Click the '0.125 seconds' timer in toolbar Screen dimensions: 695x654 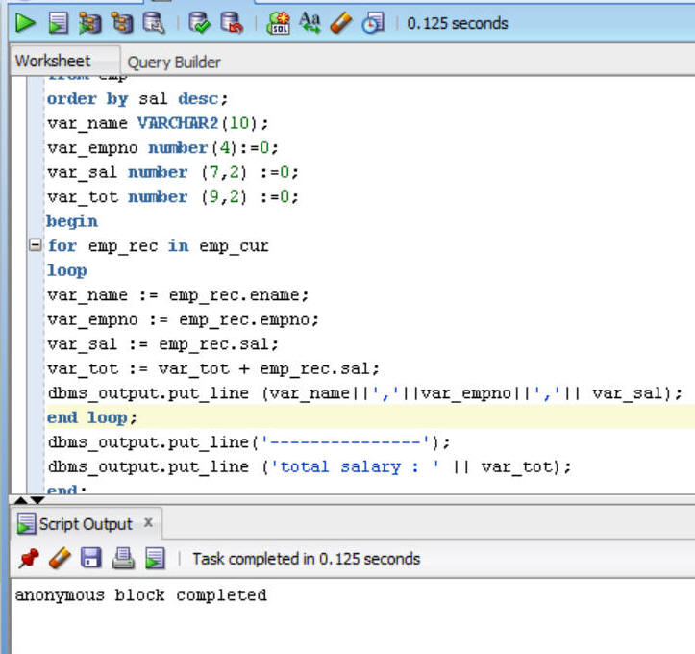tap(458, 23)
